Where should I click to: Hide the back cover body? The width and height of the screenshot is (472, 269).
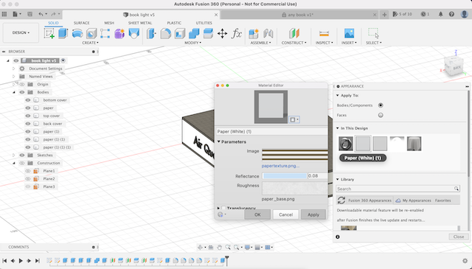click(28, 123)
